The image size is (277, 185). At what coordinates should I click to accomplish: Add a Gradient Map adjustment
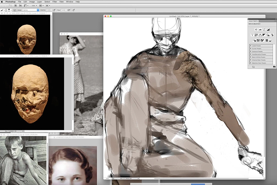266,40
